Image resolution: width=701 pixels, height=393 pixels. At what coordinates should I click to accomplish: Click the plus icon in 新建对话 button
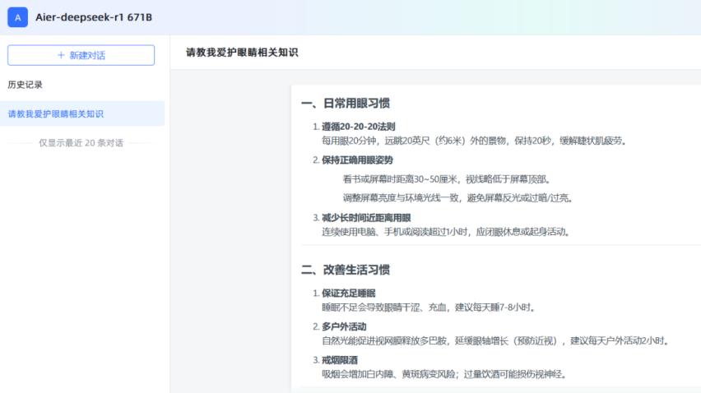point(61,55)
